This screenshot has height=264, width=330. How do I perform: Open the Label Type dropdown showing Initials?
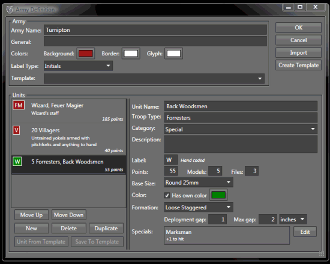[78, 66]
